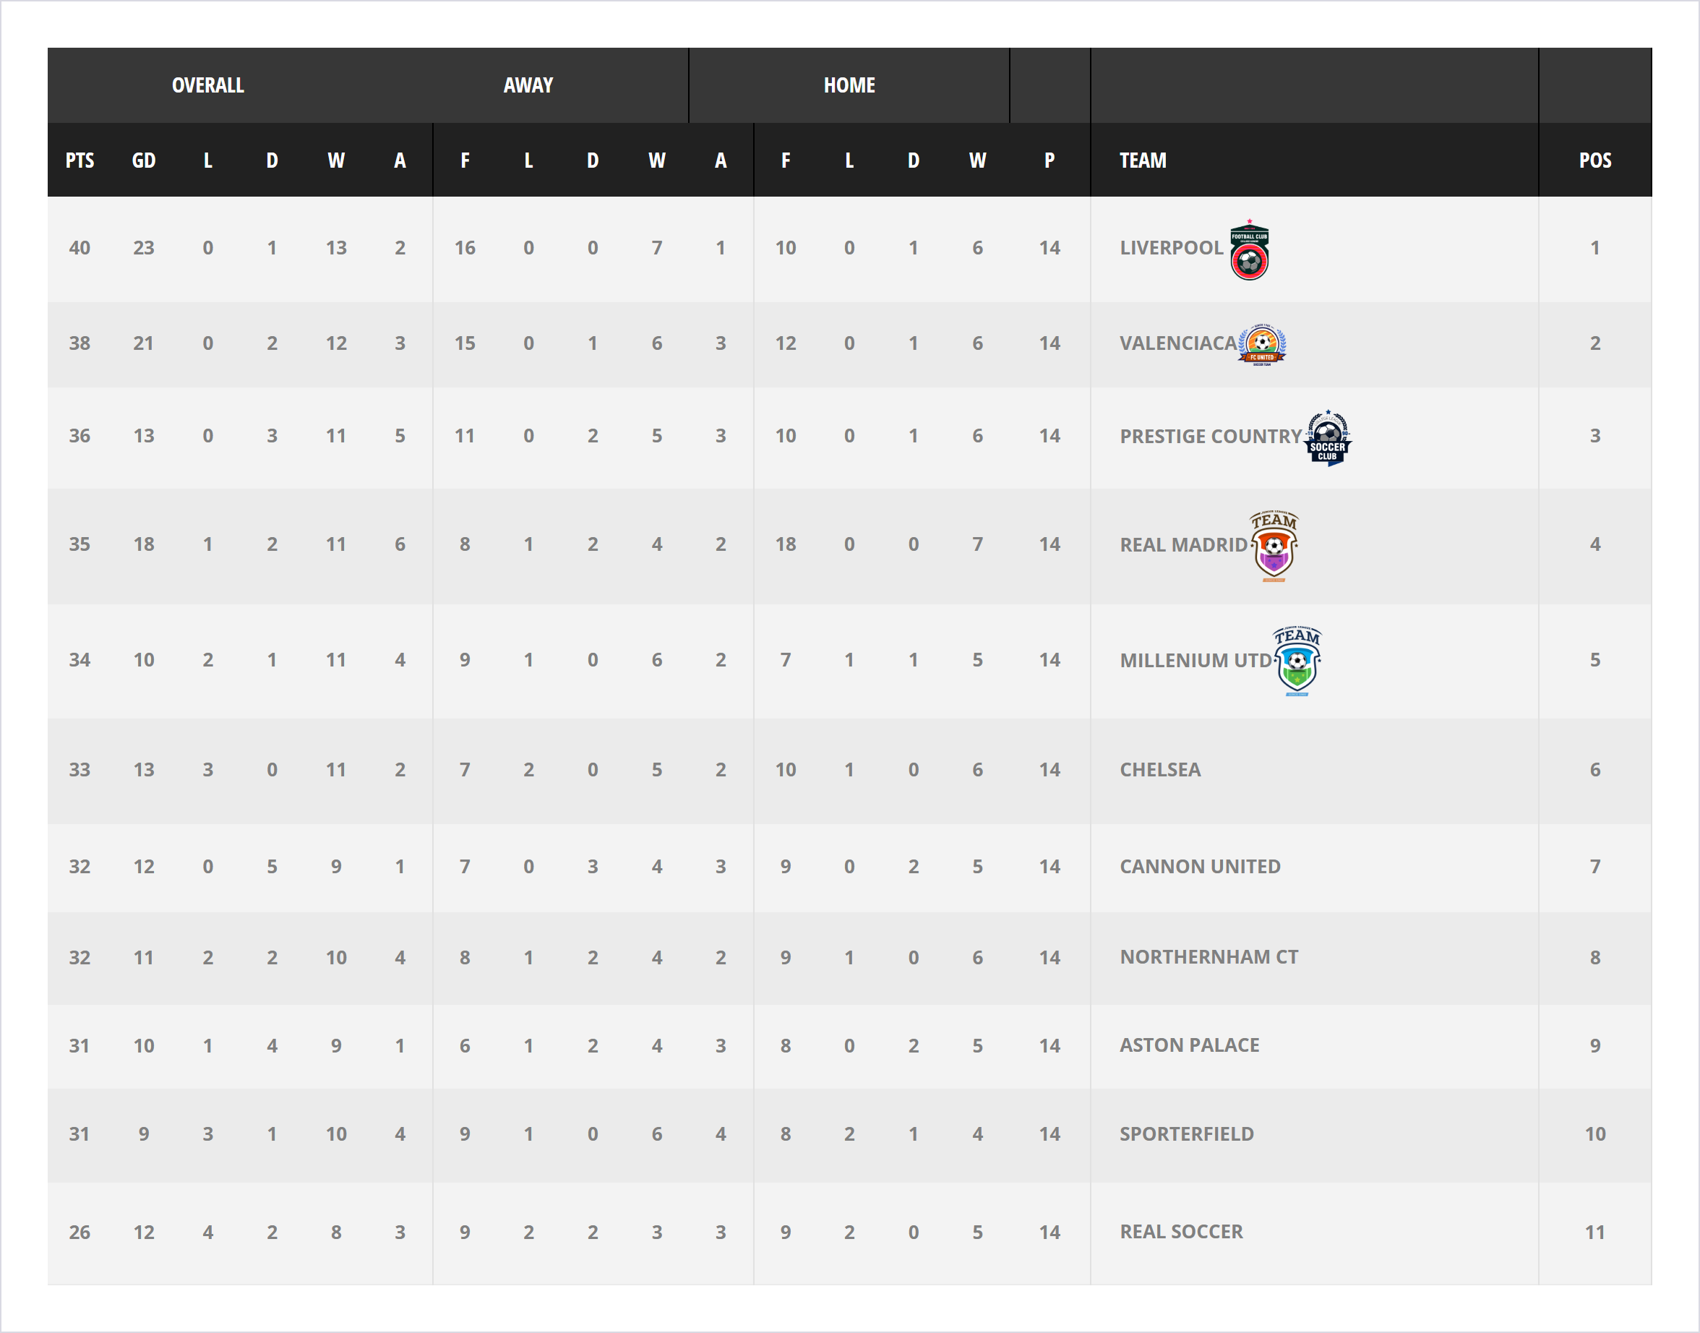Sort by POS column header
Viewport: 1700px width, 1333px height.
(1594, 160)
